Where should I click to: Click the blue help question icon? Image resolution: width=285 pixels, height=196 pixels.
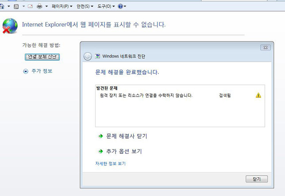point(120,6)
